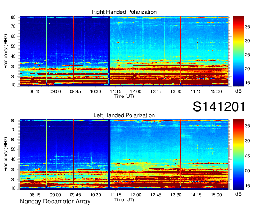The image size is (254, 206).
Task: Click the 30 dB tick on lower color bar
Action: click(247, 141)
